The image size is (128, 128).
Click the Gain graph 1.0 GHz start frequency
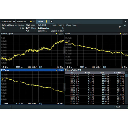[x=69, y=67]
